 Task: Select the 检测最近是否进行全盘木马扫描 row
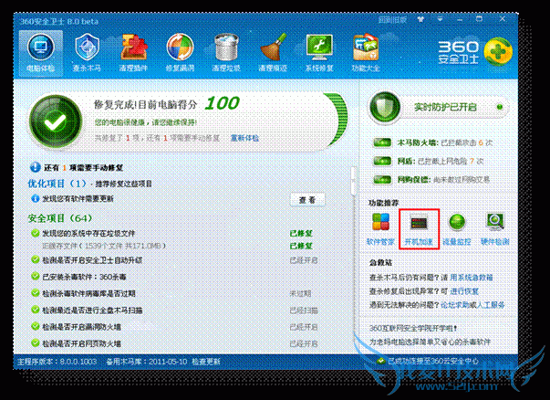pyautogui.click(x=175, y=311)
